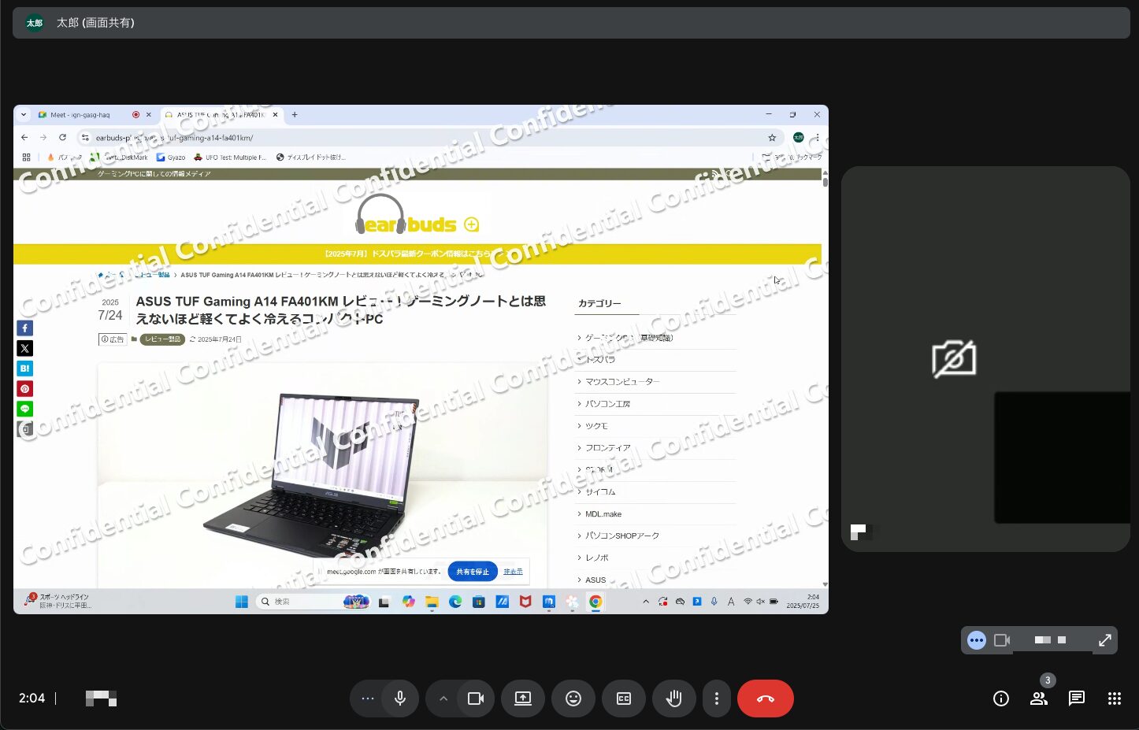Raise your hand in the meeting
The image size is (1139, 730).
click(673, 699)
